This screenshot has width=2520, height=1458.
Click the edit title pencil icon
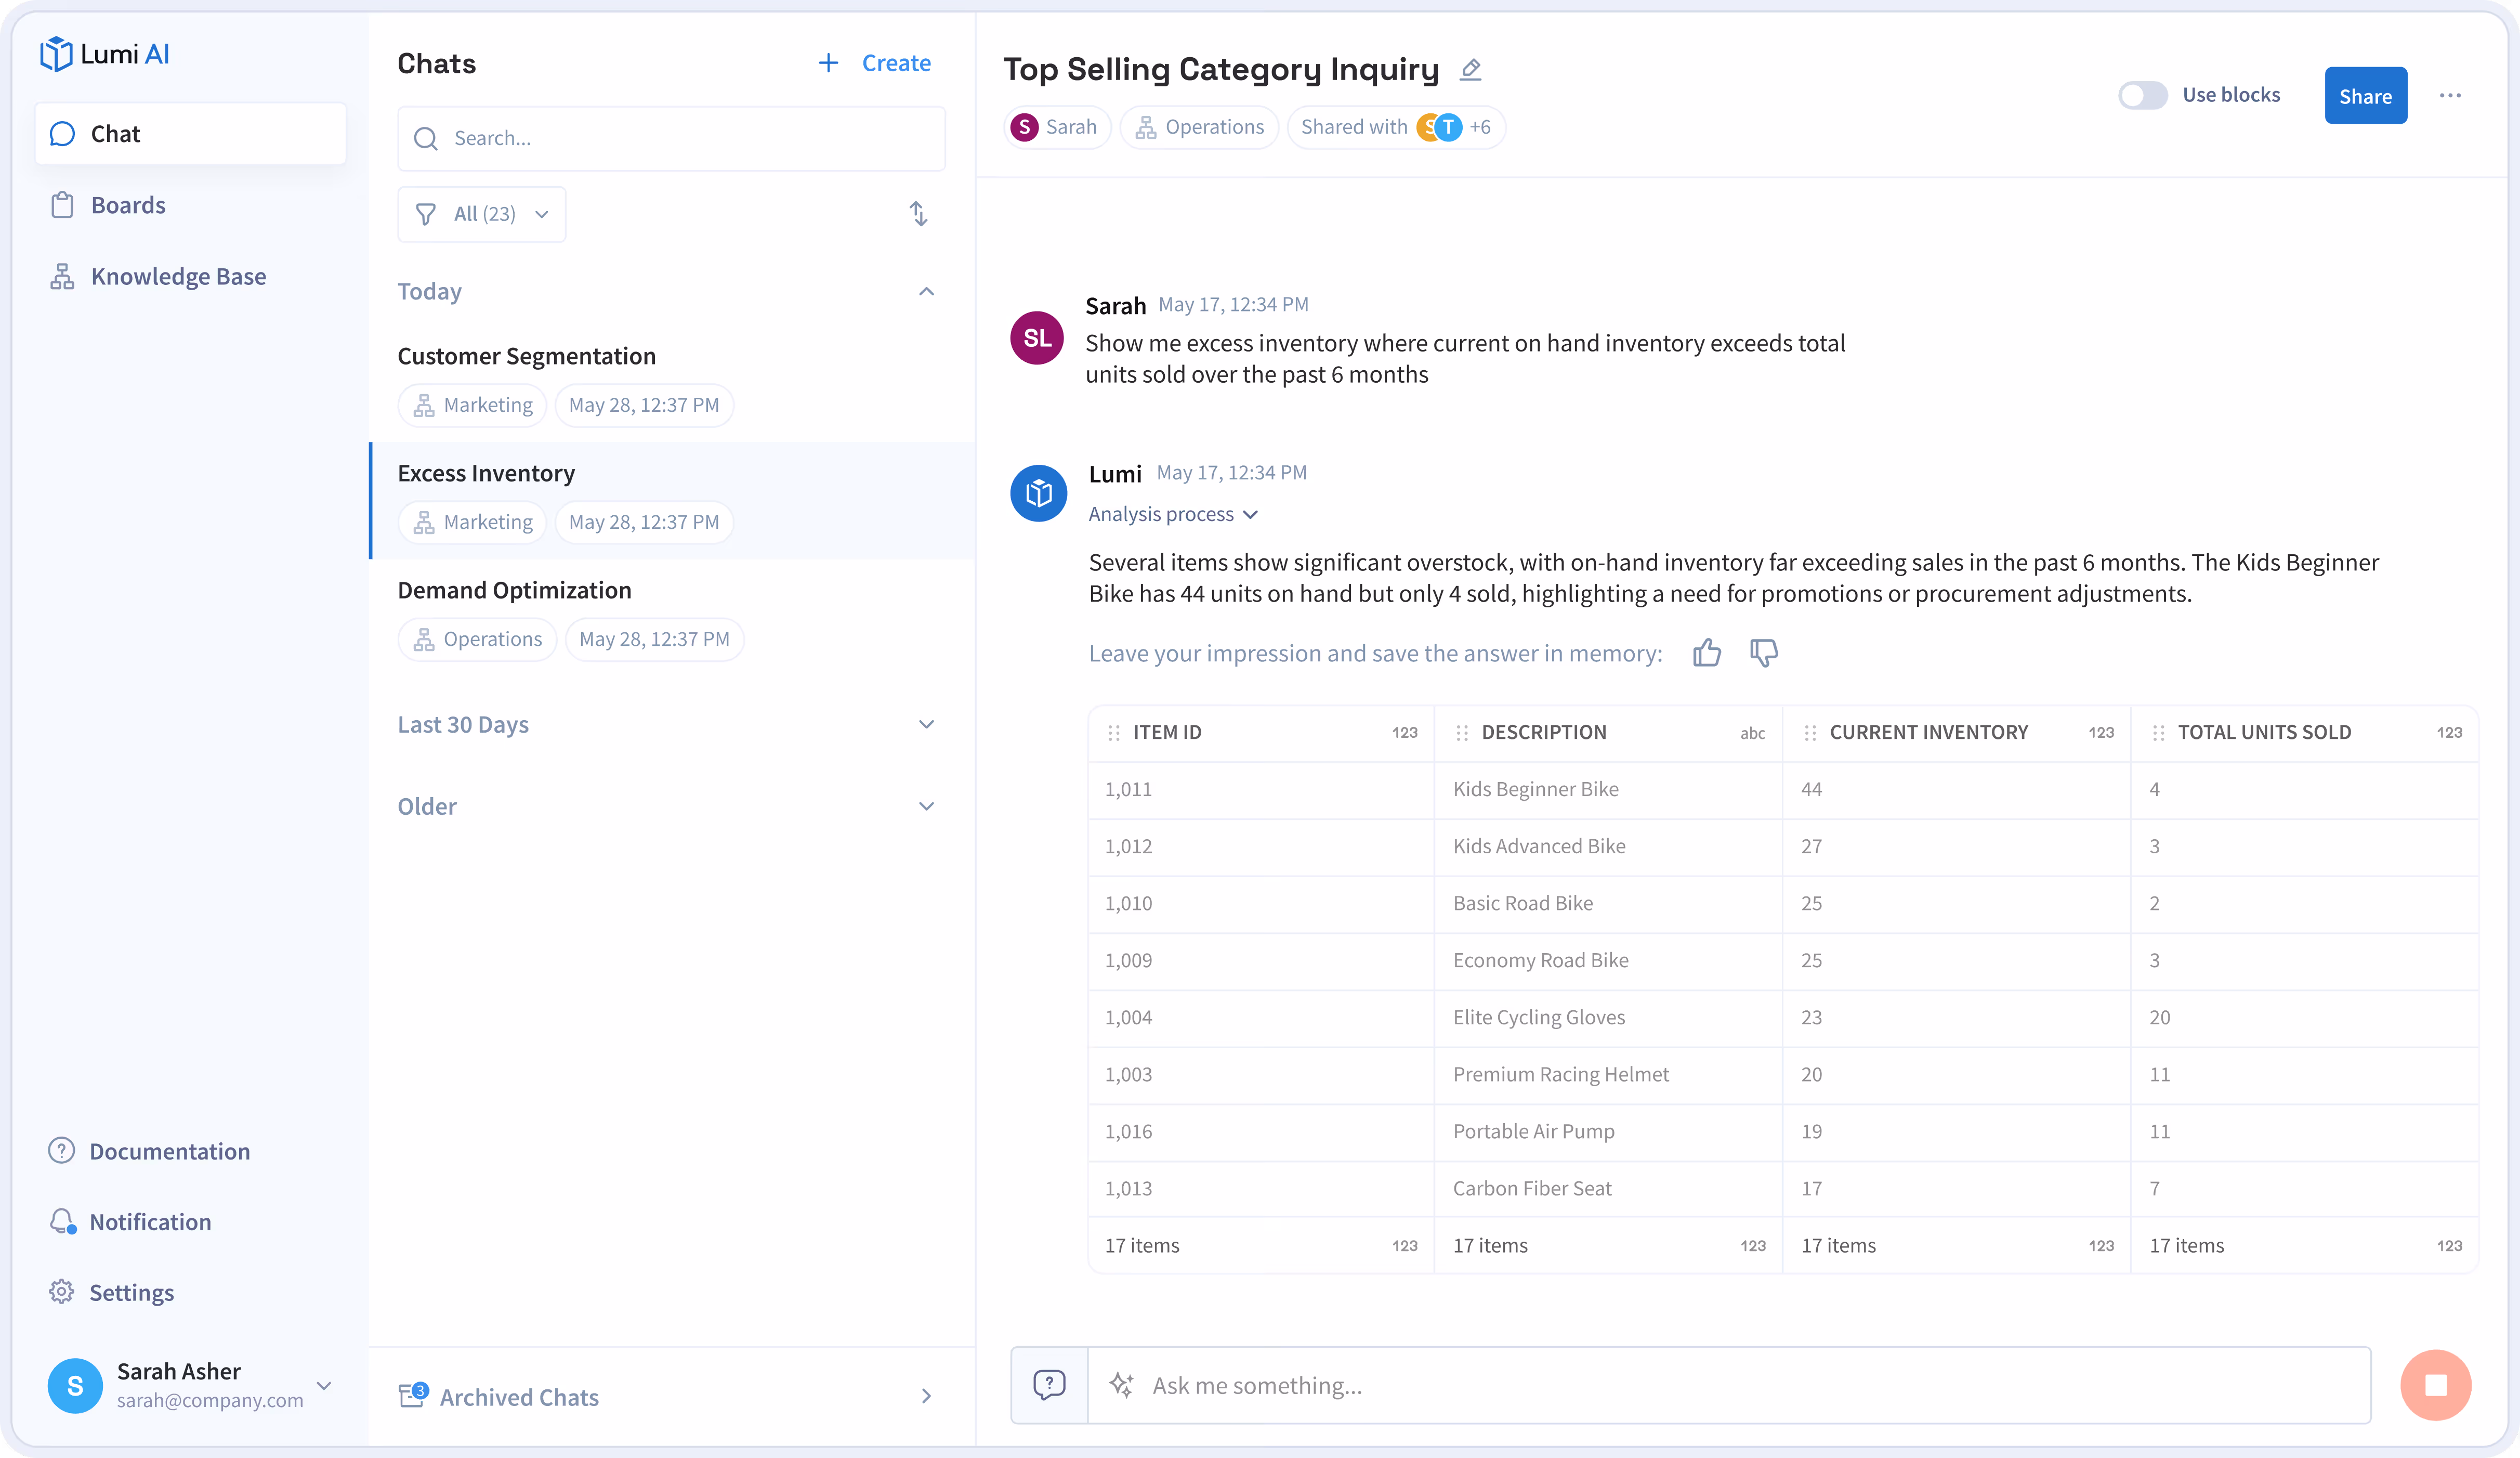[1470, 70]
